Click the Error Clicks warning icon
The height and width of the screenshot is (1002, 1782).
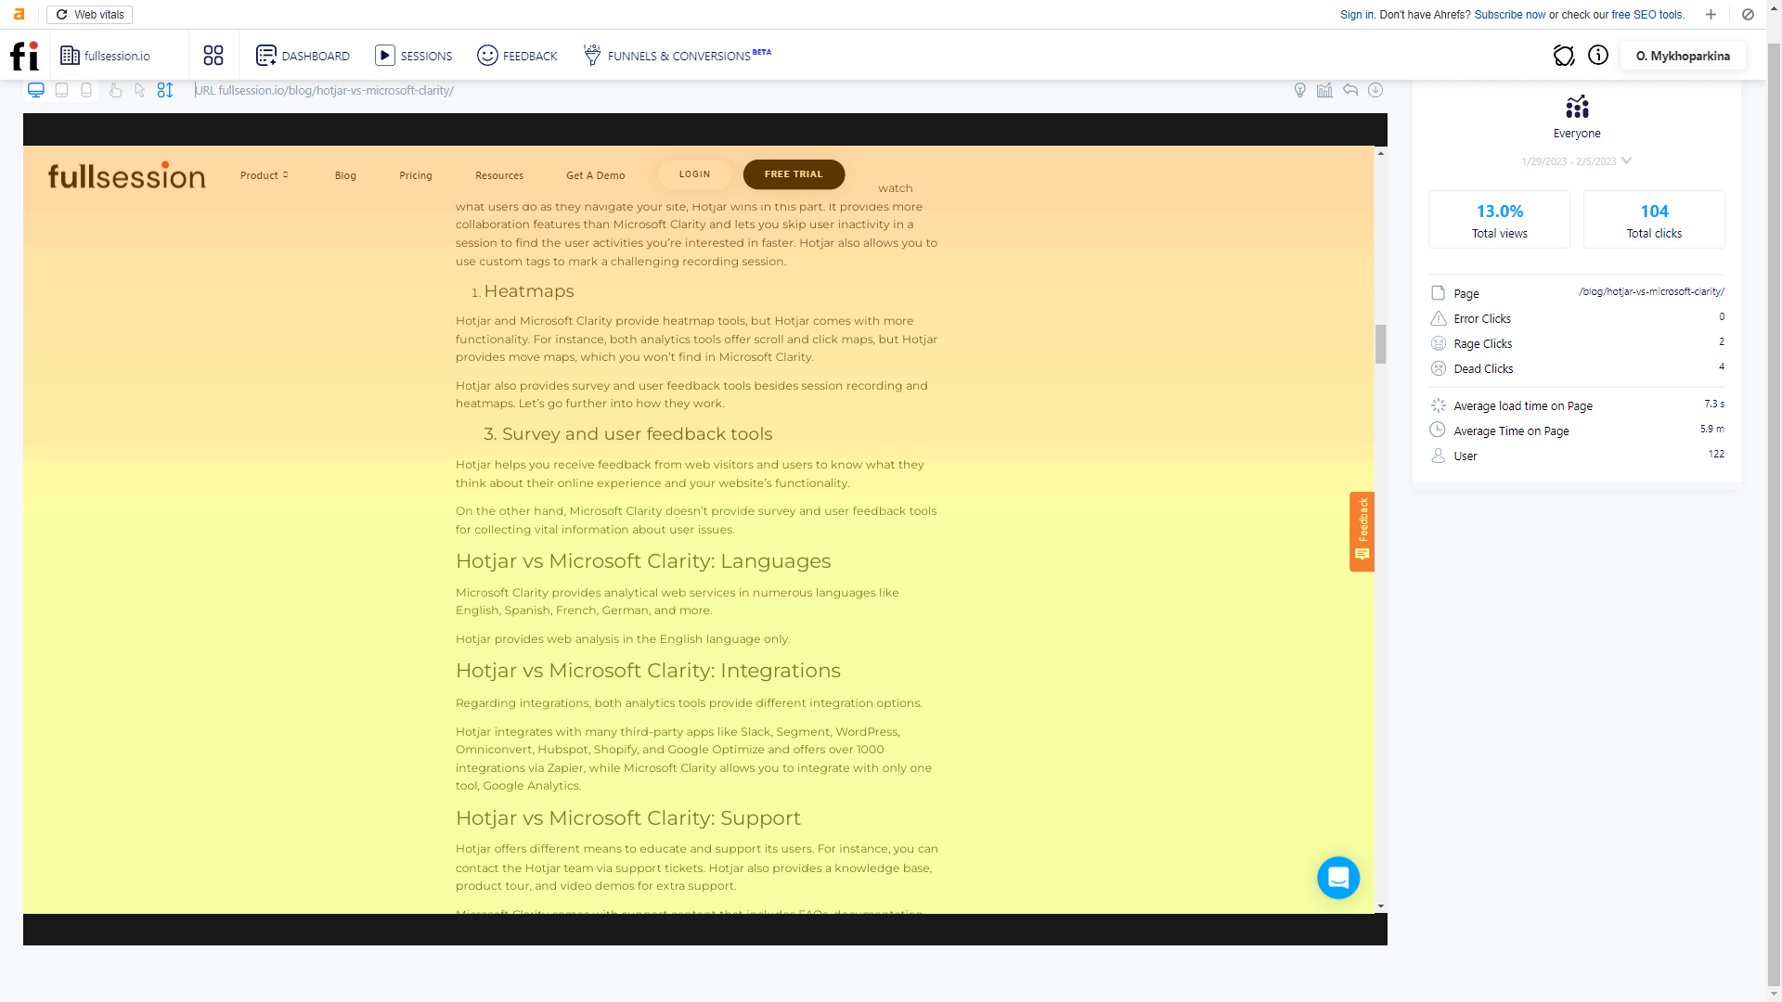point(1438,318)
